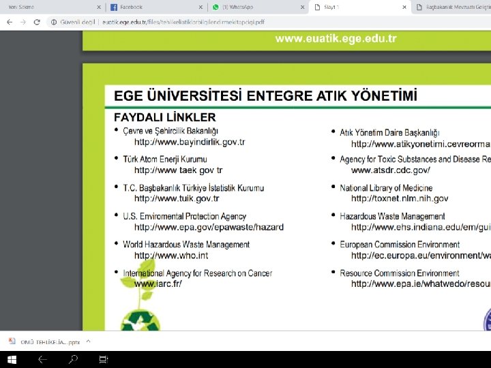Open the http://www.who.int link
491x368 pixels.
[x=171, y=256]
